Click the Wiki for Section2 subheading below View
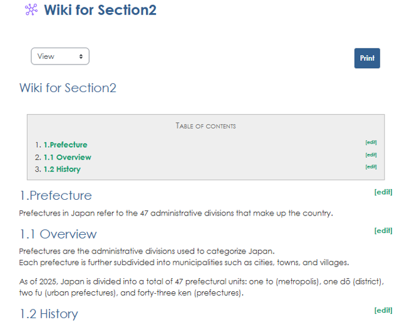This screenshot has height=327, width=414. [x=68, y=88]
